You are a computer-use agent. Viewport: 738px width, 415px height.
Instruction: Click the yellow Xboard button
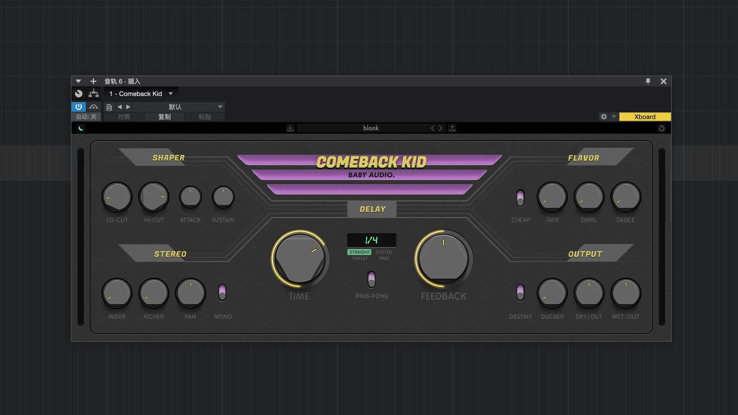tap(645, 117)
